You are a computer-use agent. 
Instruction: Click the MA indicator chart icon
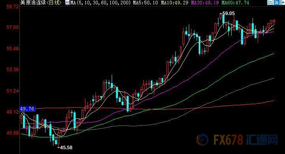click(67, 2)
